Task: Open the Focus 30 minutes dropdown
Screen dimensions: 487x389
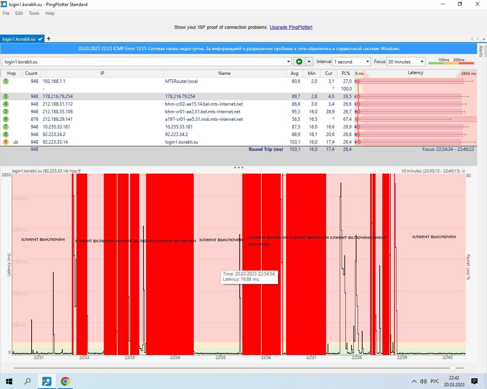Action: click(406, 62)
